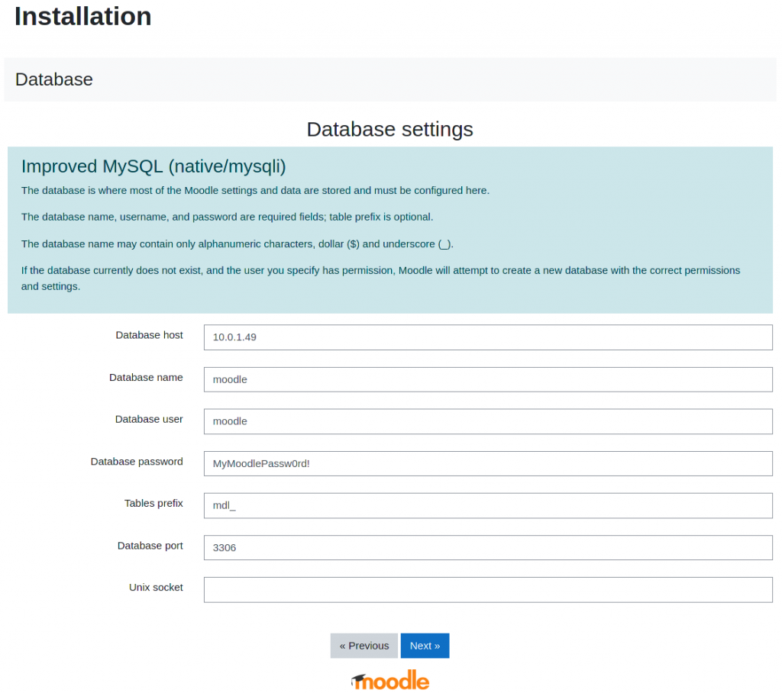Screen dimensions: 782x693
Task: Click the "Unix socket" label
Action: click(x=156, y=588)
